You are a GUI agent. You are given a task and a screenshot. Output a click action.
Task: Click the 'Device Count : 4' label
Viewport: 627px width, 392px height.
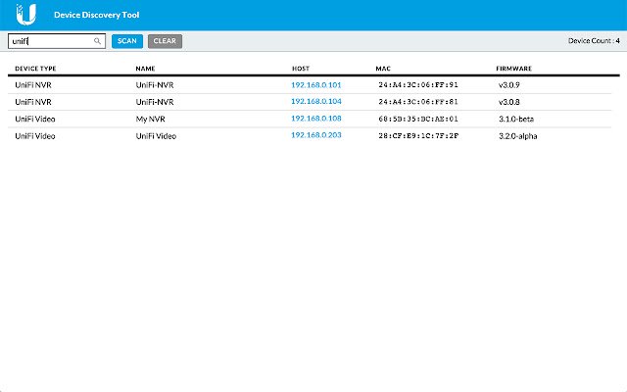pyautogui.click(x=594, y=41)
